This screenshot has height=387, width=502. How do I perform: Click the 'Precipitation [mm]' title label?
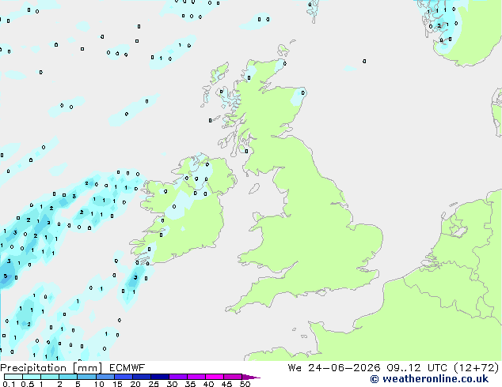(51, 368)
